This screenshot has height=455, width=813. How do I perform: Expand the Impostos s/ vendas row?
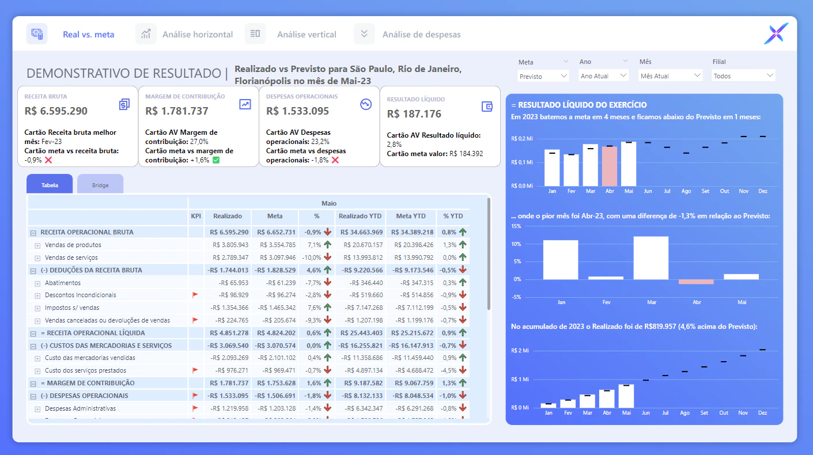(38, 308)
